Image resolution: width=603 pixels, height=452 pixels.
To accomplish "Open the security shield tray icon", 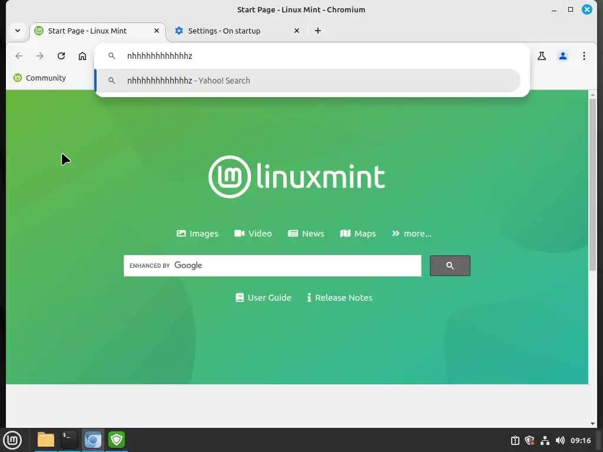I will tap(529, 440).
